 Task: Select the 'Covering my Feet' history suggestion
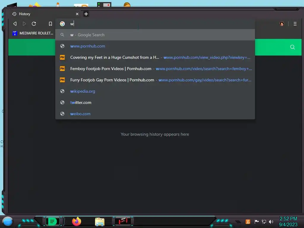pos(155,57)
